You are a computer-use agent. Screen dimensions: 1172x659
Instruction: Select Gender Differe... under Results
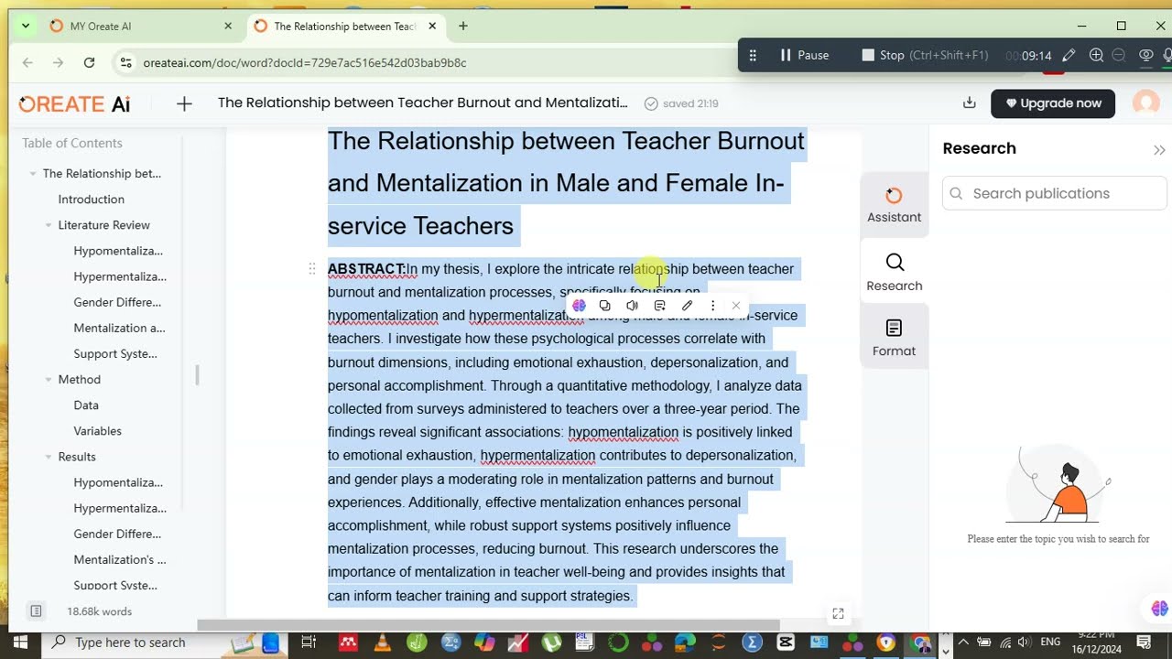pyautogui.click(x=117, y=534)
